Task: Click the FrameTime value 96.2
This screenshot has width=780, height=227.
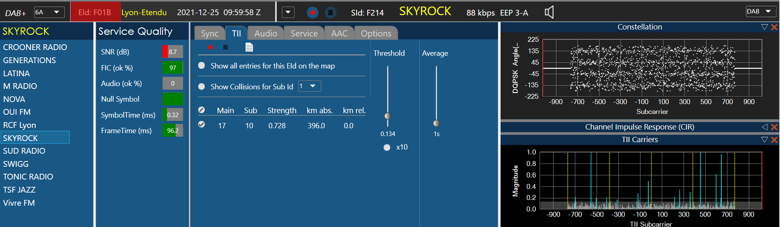Action: (x=173, y=130)
